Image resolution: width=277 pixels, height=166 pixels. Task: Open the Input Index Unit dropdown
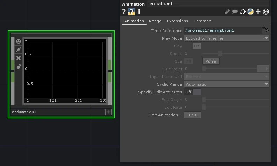click(227, 77)
